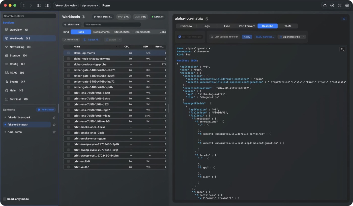Image resolution: width=353 pixels, height=206 pixels.
Task: Check the alpha-log-matrix row checkbox
Action: (68, 53)
